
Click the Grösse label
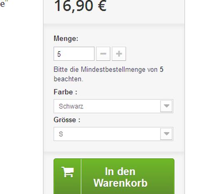(67, 120)
